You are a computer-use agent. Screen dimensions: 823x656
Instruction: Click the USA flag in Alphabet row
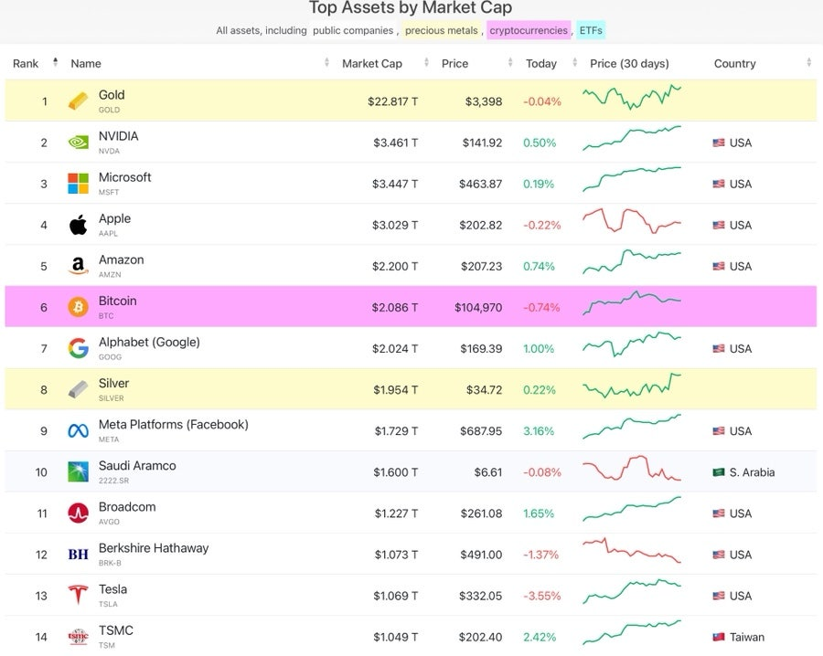(719, 349)
